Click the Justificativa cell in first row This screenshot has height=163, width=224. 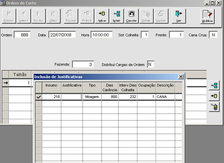tap(72, 97)
